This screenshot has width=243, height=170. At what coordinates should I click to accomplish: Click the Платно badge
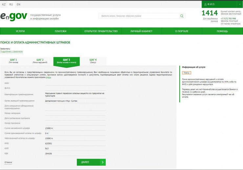186,73
